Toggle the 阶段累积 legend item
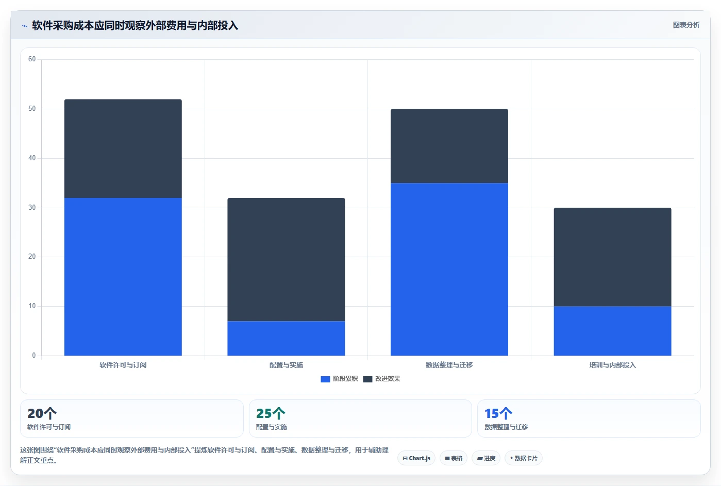This screenshot has width=721, height=486. (x=339, y=379)
